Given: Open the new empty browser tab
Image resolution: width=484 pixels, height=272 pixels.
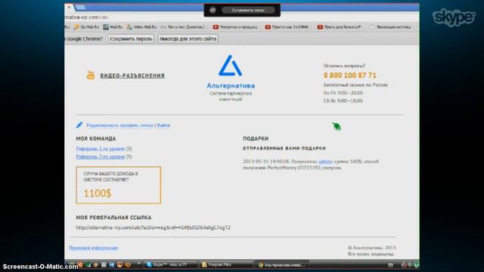Looking at the screenshot, I should [x=80, y=7].
